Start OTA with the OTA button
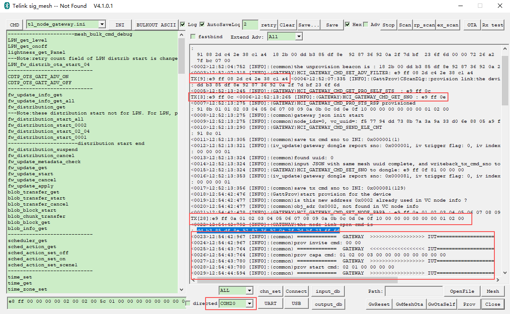This screenshot has width=510, height=314. 471,25
